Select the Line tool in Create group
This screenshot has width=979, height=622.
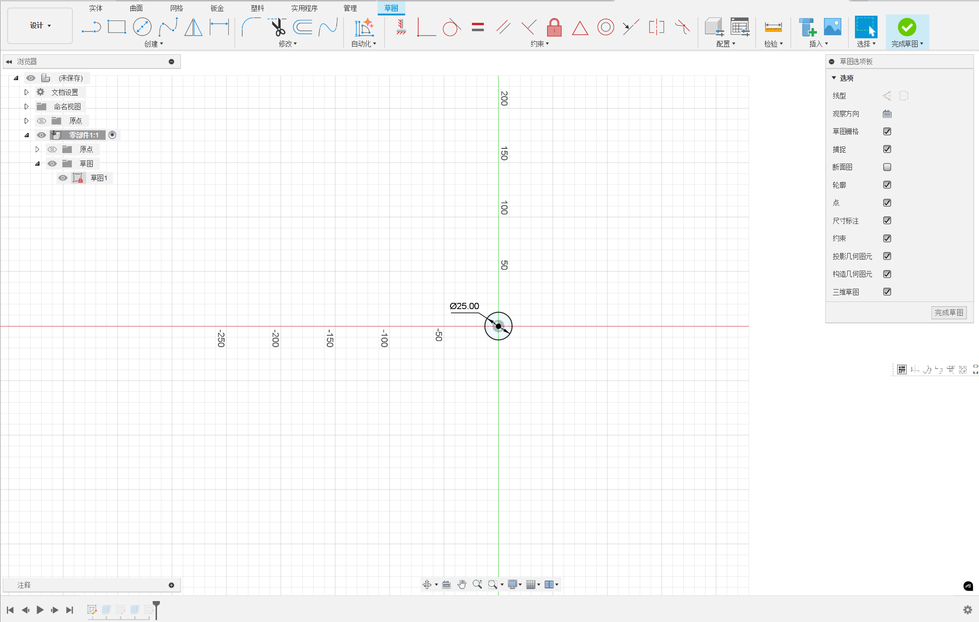click(91, 27)
